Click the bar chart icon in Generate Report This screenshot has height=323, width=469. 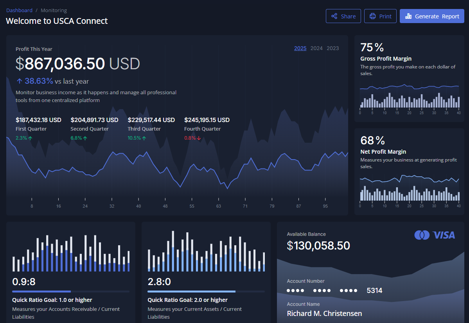point(408,16)
